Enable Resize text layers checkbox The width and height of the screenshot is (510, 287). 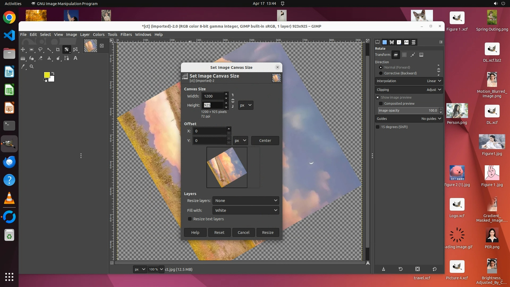coord(190,219)
